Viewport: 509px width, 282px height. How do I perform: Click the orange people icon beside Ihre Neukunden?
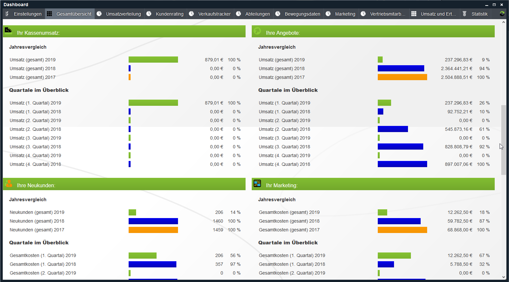click(8, 183)
